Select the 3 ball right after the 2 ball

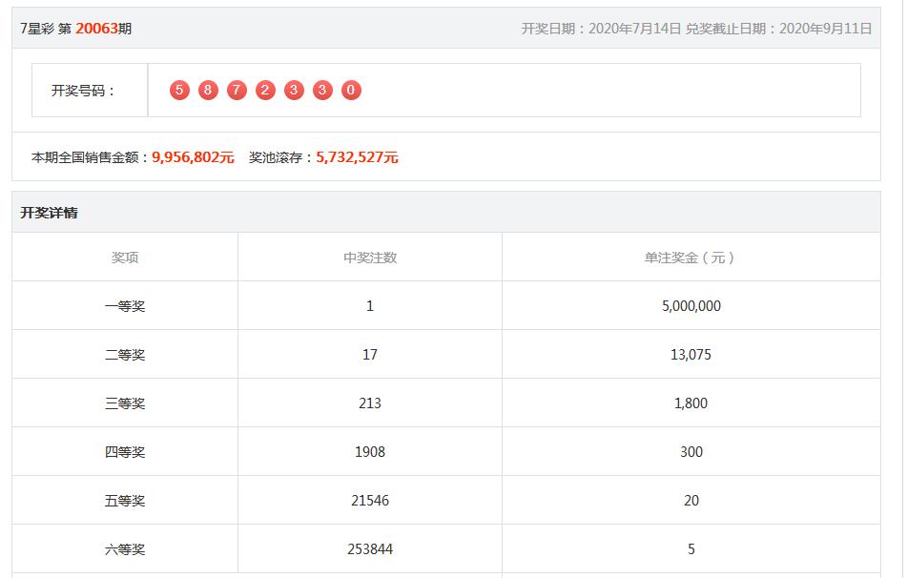294,91
